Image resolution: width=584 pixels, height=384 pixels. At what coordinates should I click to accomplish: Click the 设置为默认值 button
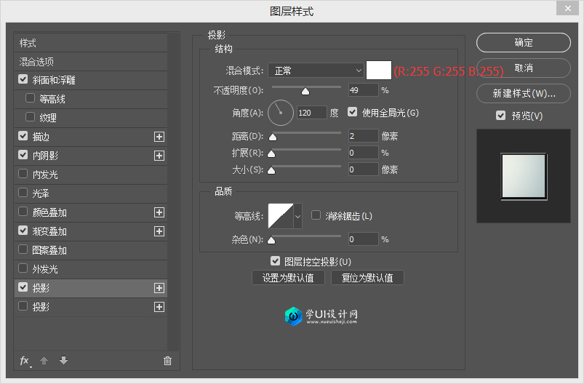point(288,278)
